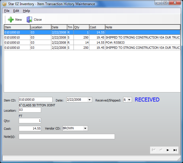Click the 6" CLASS 50 TYTON JOINT description
183x163 pixels.
(x=37, y=105)
